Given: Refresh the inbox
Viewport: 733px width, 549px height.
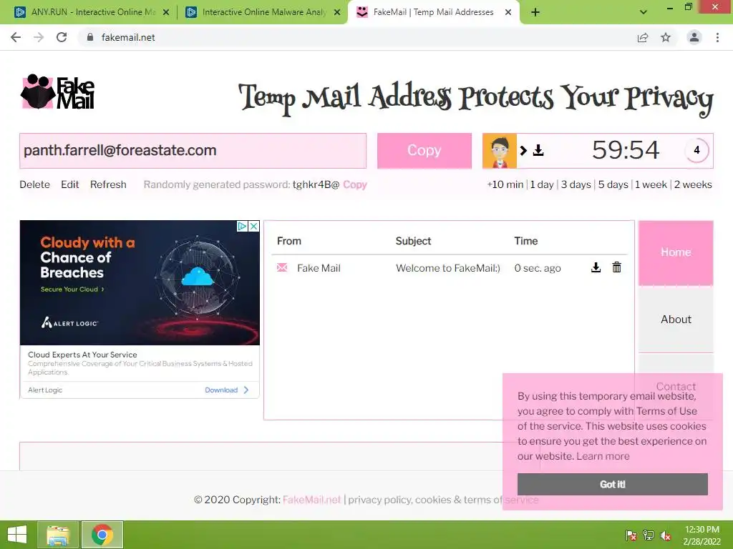Looking at the screenshot, I should coord(108,184).
